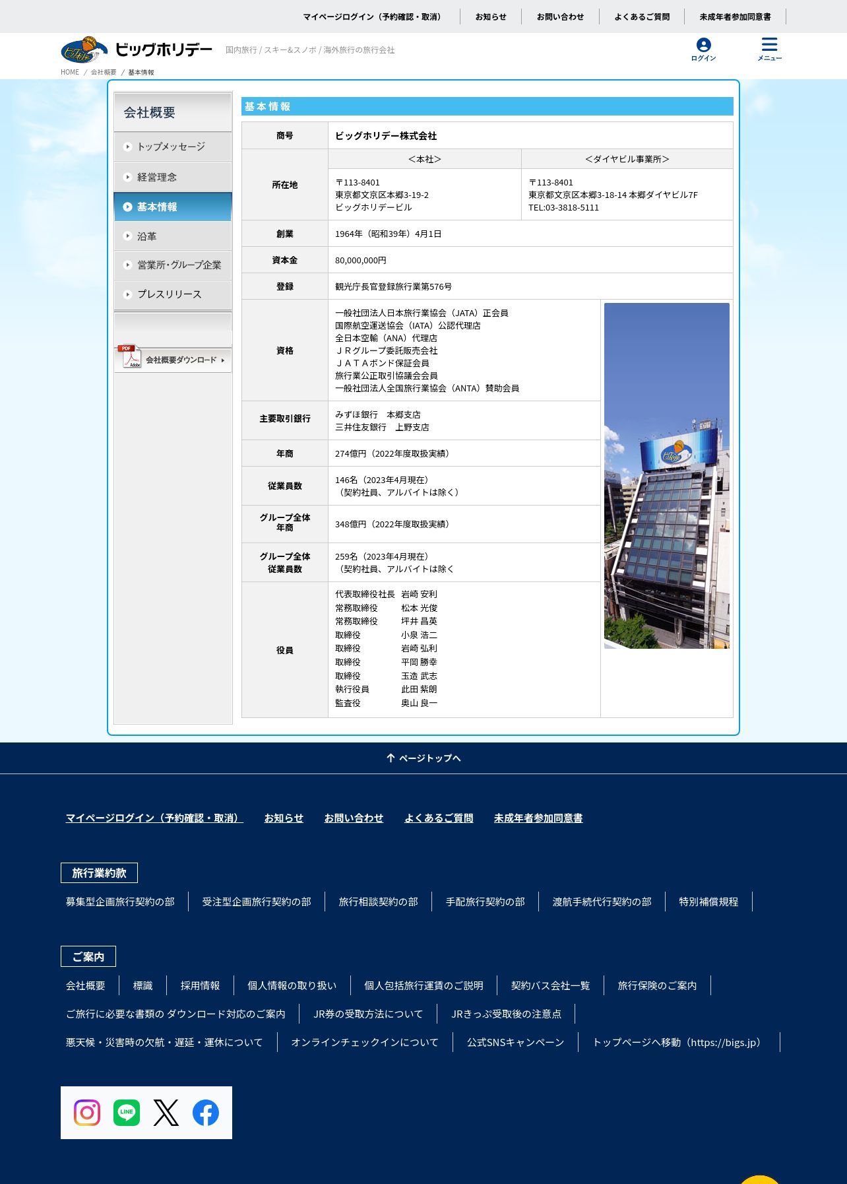Click 未成年者参加同意書 in the top bar
The width and height of the screenshot is (847, 1184).
[735, 16]
